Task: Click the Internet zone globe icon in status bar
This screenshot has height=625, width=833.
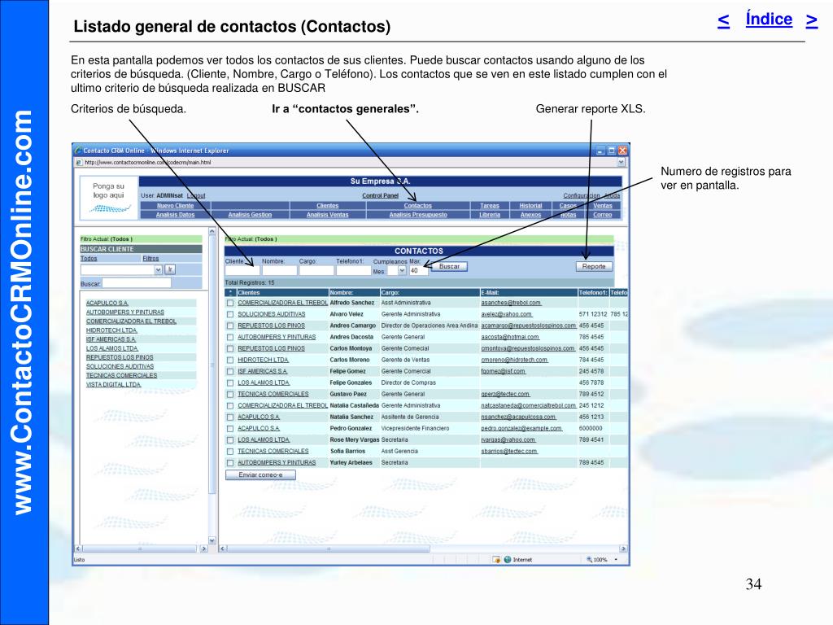Action: tap(508, 560)
